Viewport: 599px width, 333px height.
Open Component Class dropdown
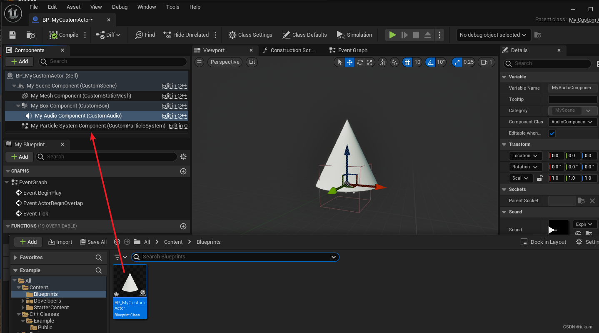[573, 122]
